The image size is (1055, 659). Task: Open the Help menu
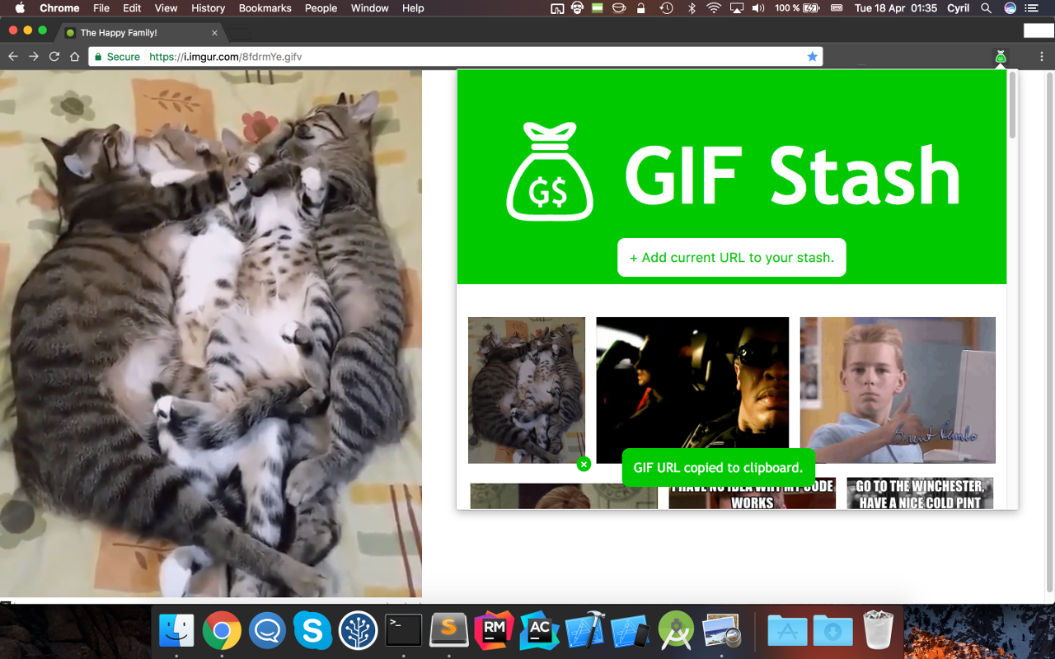pos(413,8)
